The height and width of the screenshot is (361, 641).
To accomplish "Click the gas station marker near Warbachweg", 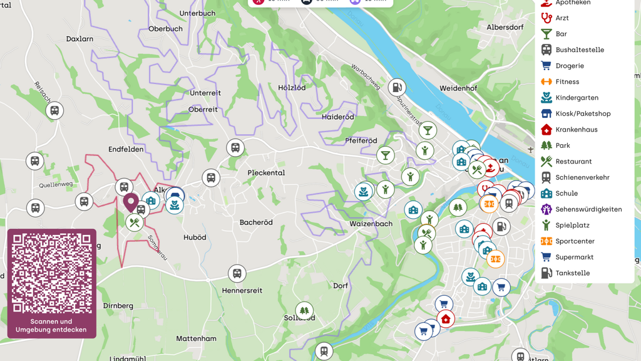I will (396, 88).
